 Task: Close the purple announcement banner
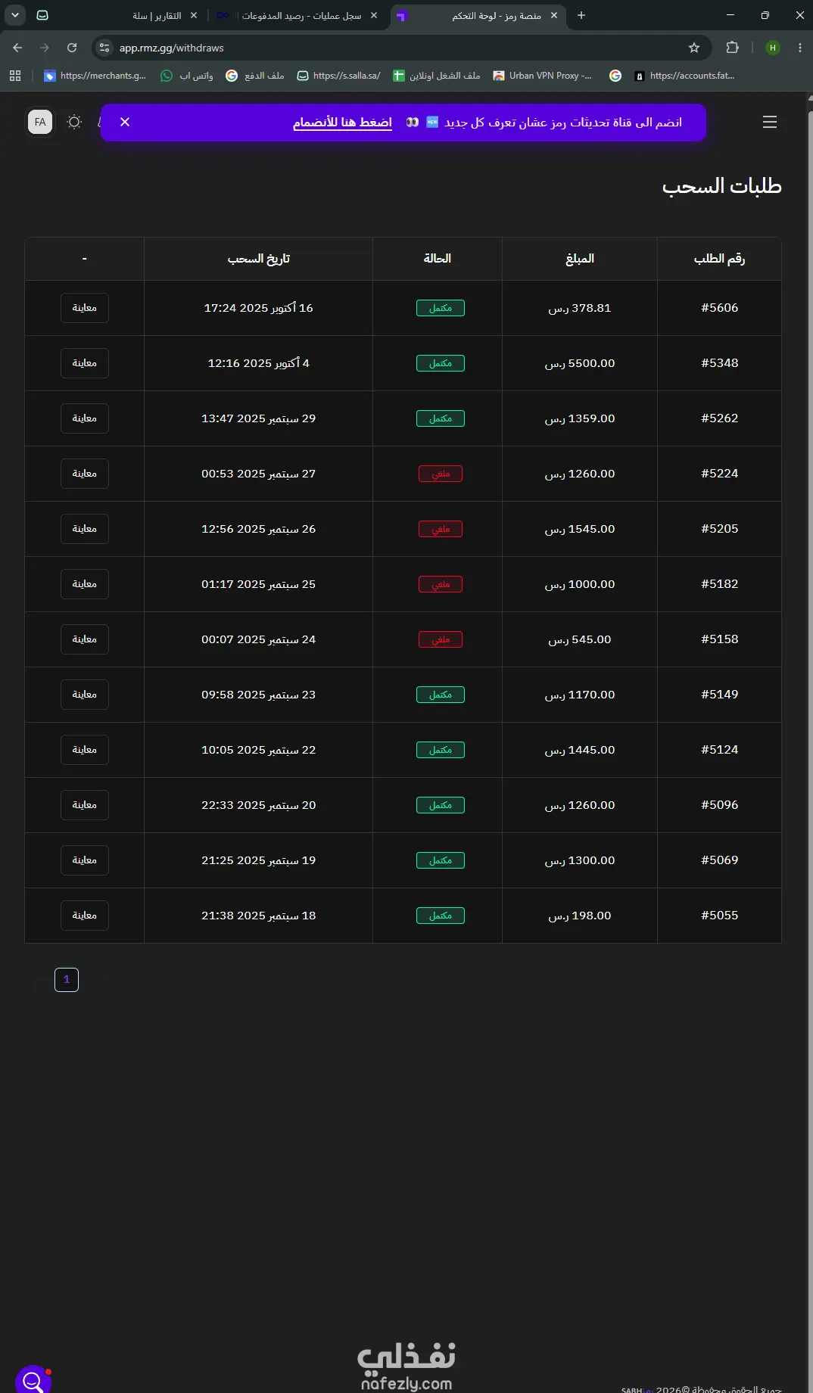click(x=125, y=122)
